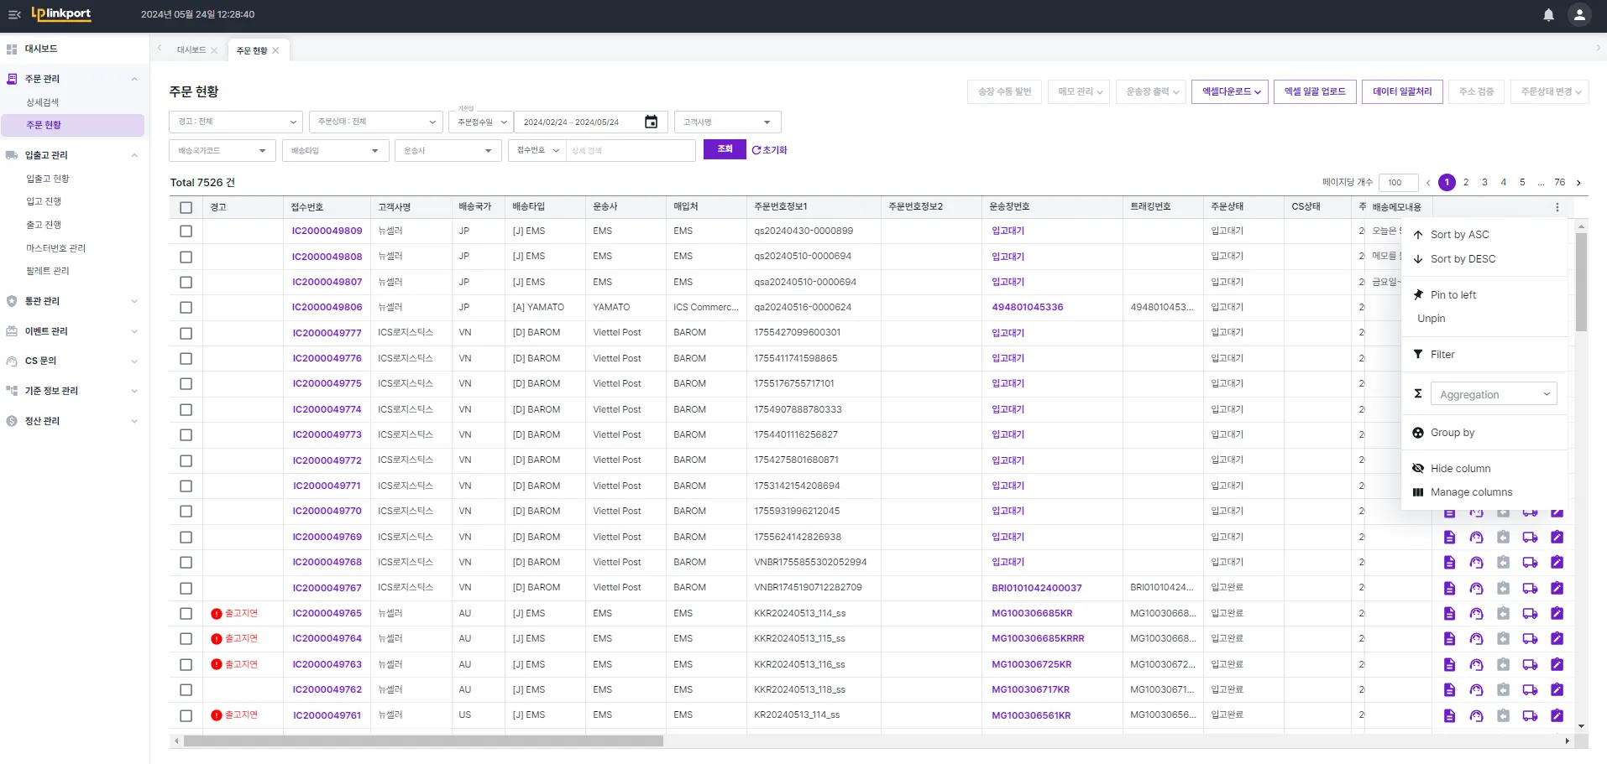This screenshot has width=1607, height=764.
Task: Open the Aggregation dropdown
Action: tap(1493, 394)
